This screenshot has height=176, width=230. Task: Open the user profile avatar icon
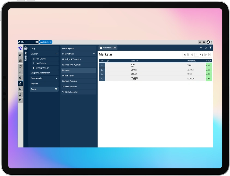(208, 42)
